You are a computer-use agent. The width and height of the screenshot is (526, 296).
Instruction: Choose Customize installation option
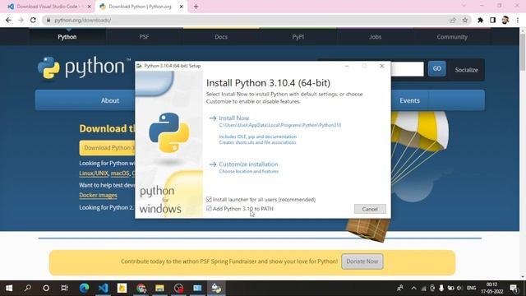(248, 164)
